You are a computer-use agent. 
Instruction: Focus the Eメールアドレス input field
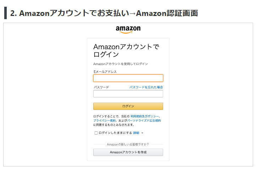[128, 78]
